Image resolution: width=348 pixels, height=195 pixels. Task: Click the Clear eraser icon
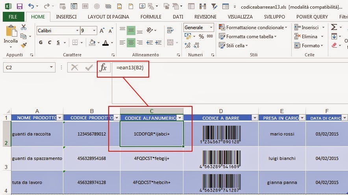pos(334,45)
